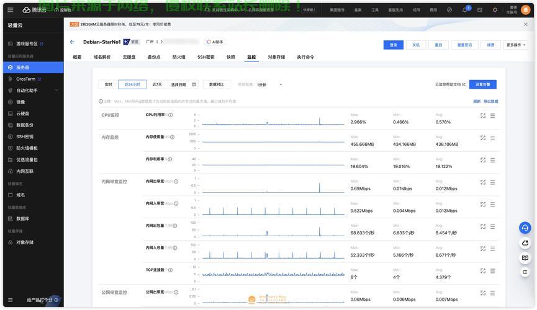
Task: Expand the 内存使用量 chart to fullscreen
Action: click(x=483, y=138)
